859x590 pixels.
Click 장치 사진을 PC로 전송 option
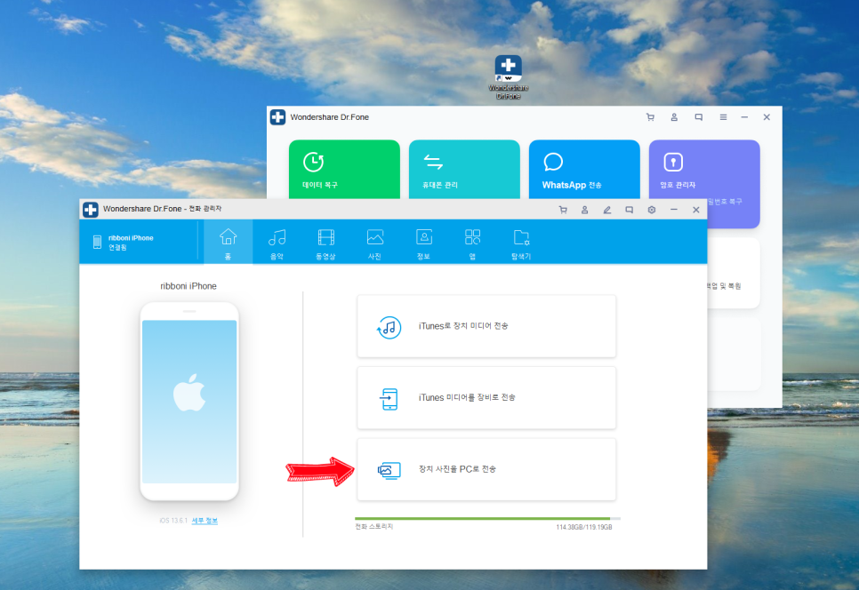486,469
